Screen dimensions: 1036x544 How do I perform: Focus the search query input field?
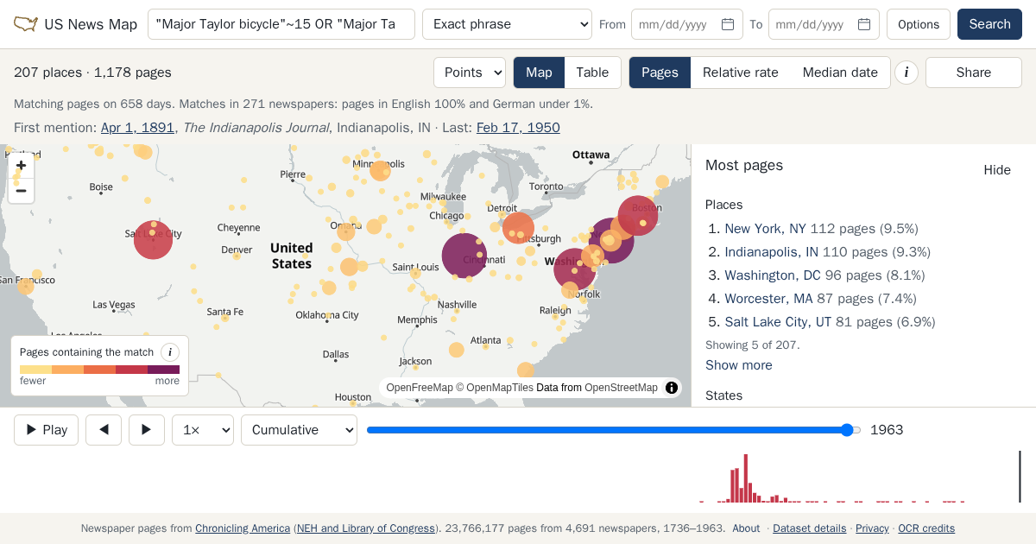point(281,24)
